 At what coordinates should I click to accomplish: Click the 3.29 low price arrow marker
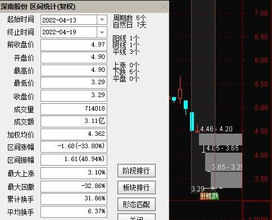point(207,189)
